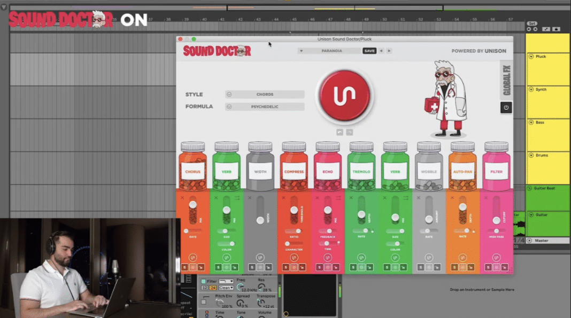The height and width of the screenshot is (318, 571).
Task: Solo the Wobble module with its S button
Action: click(x=421, y=267)
